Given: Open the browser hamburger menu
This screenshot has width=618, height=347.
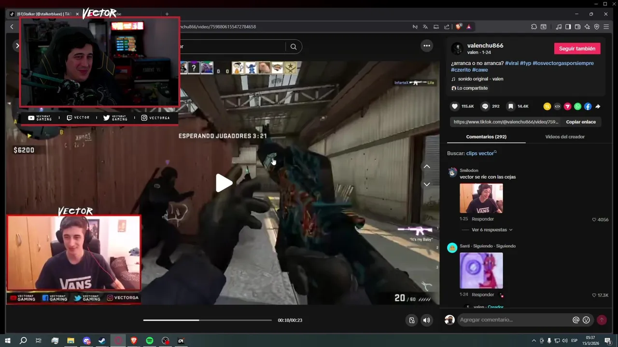Looking at the screenshot, I should tap(606, 27).
